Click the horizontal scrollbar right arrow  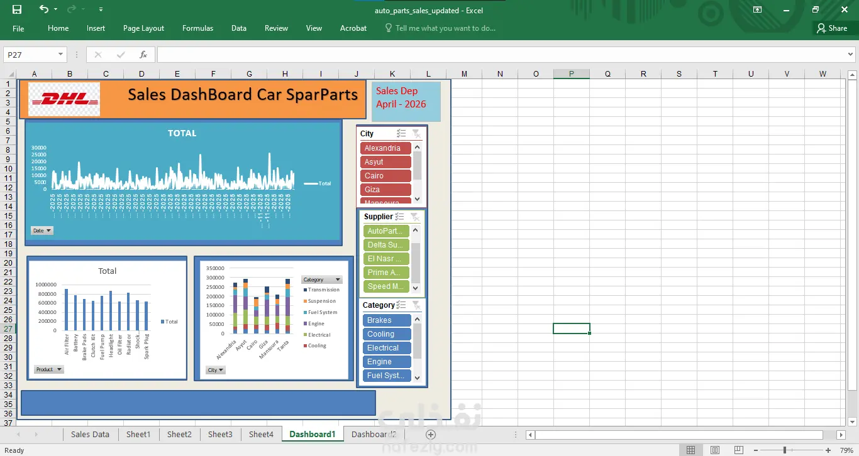(x=841, y=435)
